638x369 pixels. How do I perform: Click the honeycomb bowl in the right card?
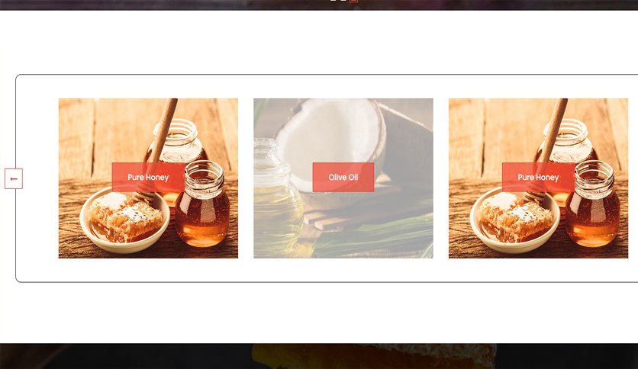[515, 222]
